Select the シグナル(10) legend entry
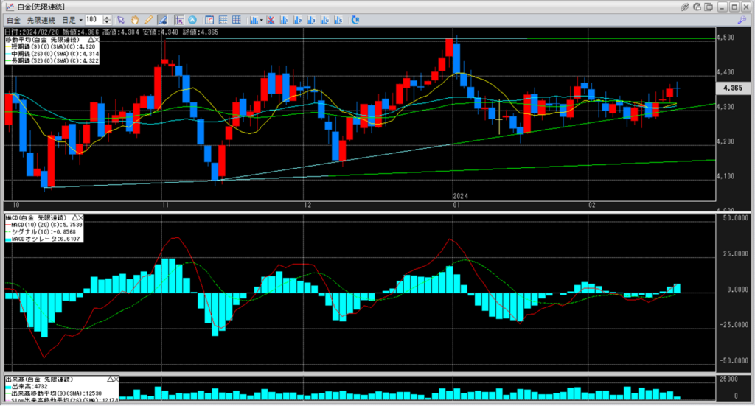This screenshot has height=406, width=755. coord(44,232)
